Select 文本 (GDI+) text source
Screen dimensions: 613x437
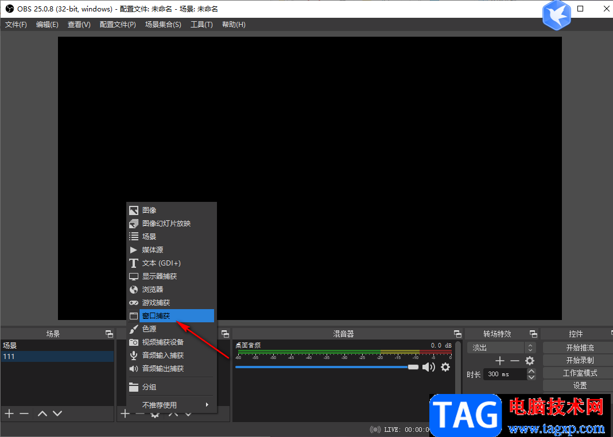171,263
